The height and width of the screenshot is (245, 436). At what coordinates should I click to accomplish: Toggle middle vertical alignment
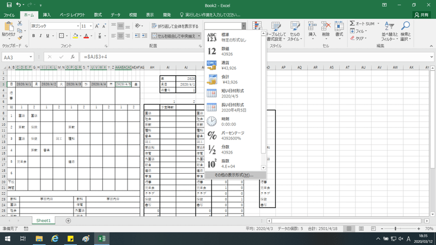[120, 26]
